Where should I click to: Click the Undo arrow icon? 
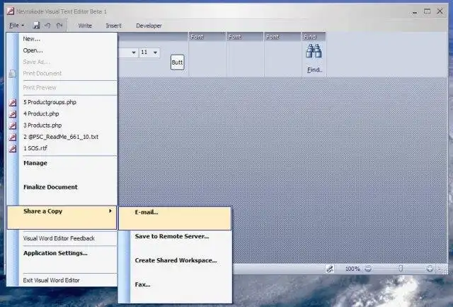tap(47, 26)
